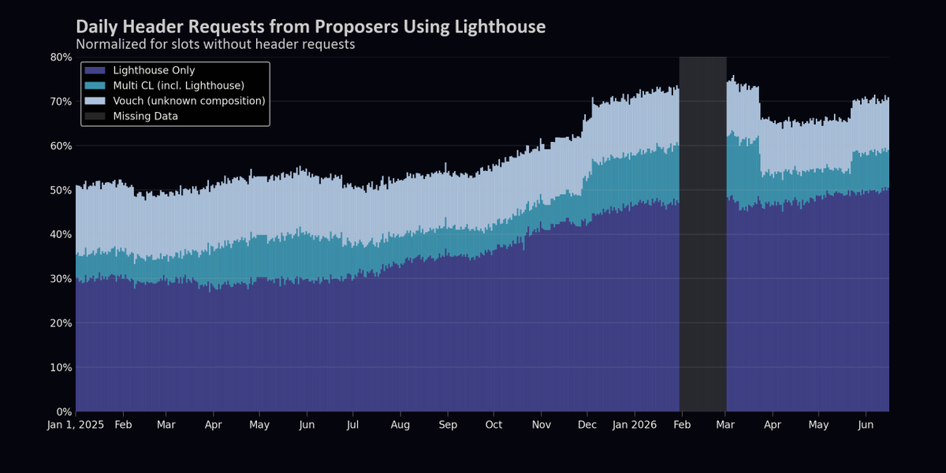The height and width of the screenshot is (473, 946).
Task: Click the Lighthouse Only legend color swatch
Action: click(x=95, y=71)
